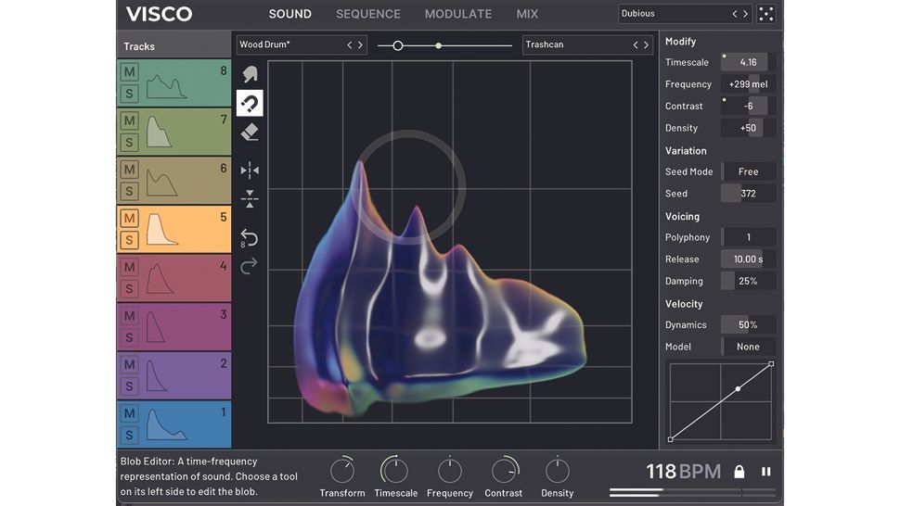Select the magnet attract tool
The width and height of the screenshot is (900, 506).
pyautogui.click(x=250, y=103)
